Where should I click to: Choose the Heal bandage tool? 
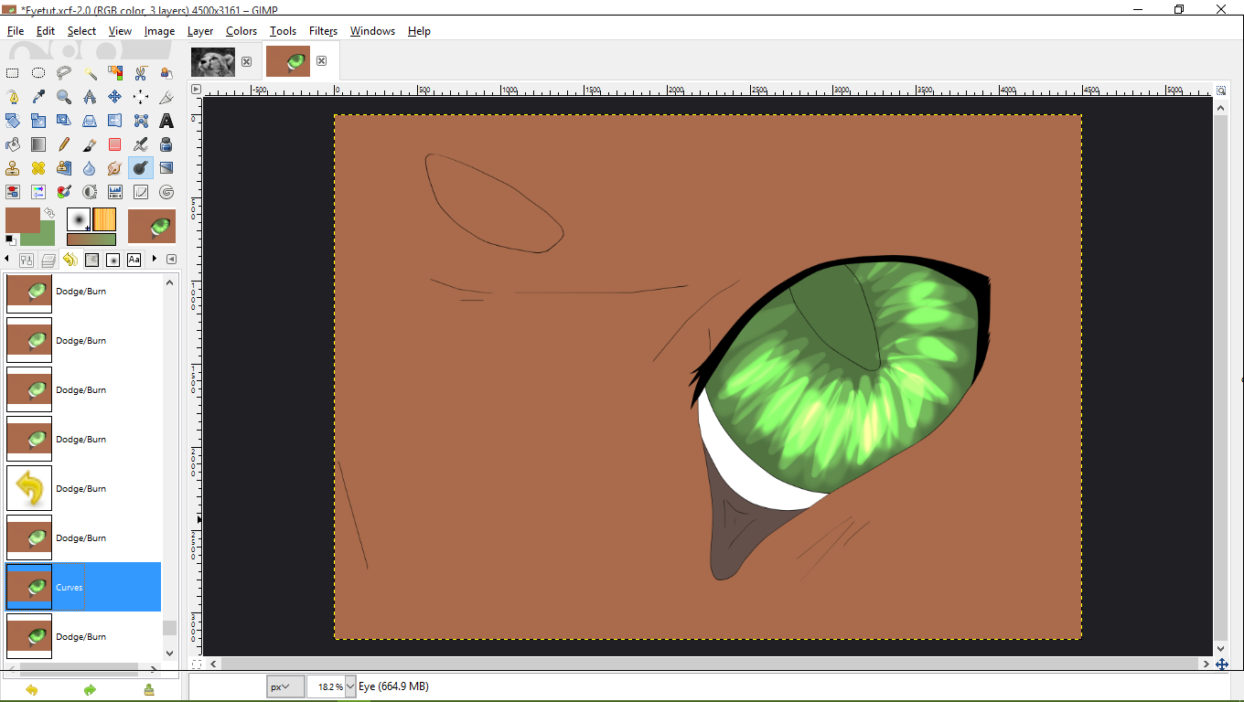coord(38,168)
